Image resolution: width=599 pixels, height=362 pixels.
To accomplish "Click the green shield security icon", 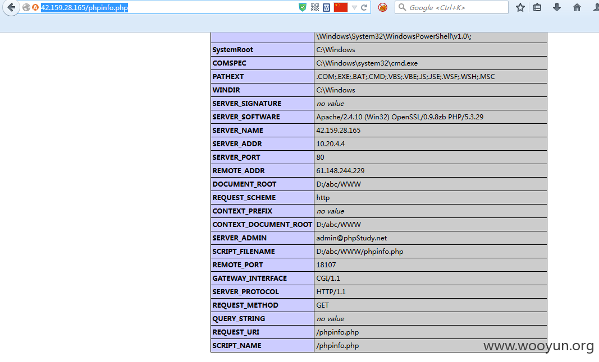I will pos(302,7).
